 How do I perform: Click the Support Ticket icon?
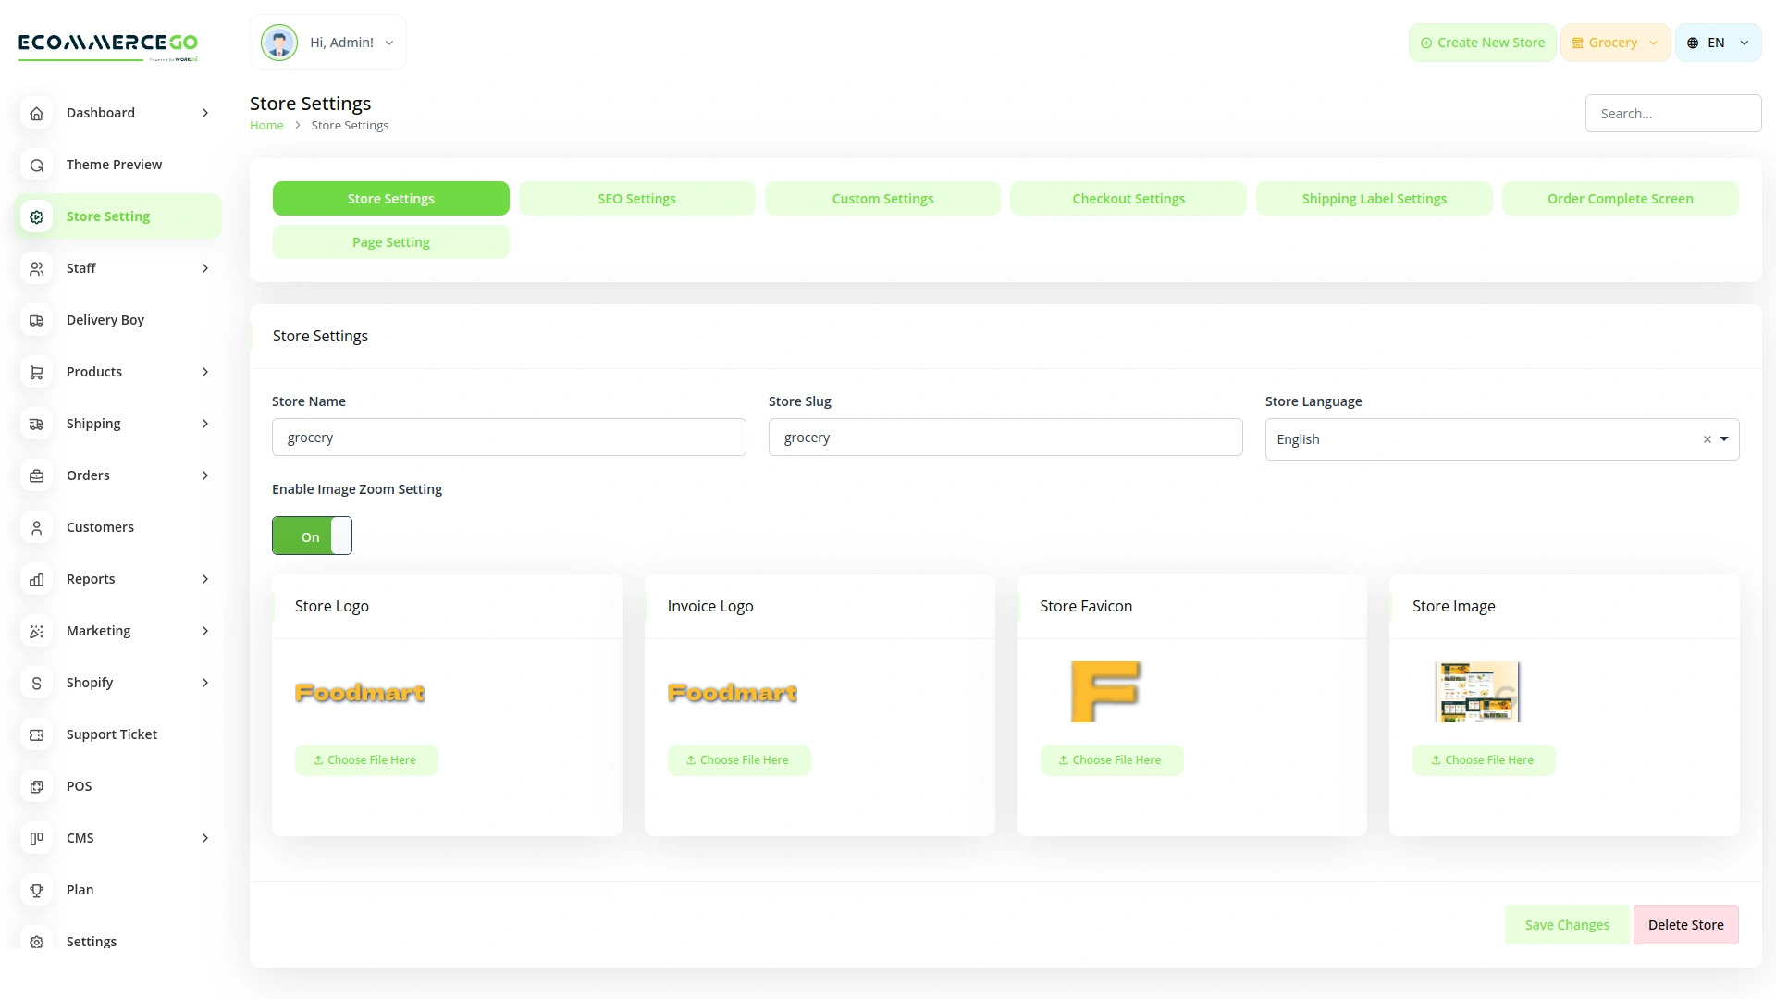[36, 734]
